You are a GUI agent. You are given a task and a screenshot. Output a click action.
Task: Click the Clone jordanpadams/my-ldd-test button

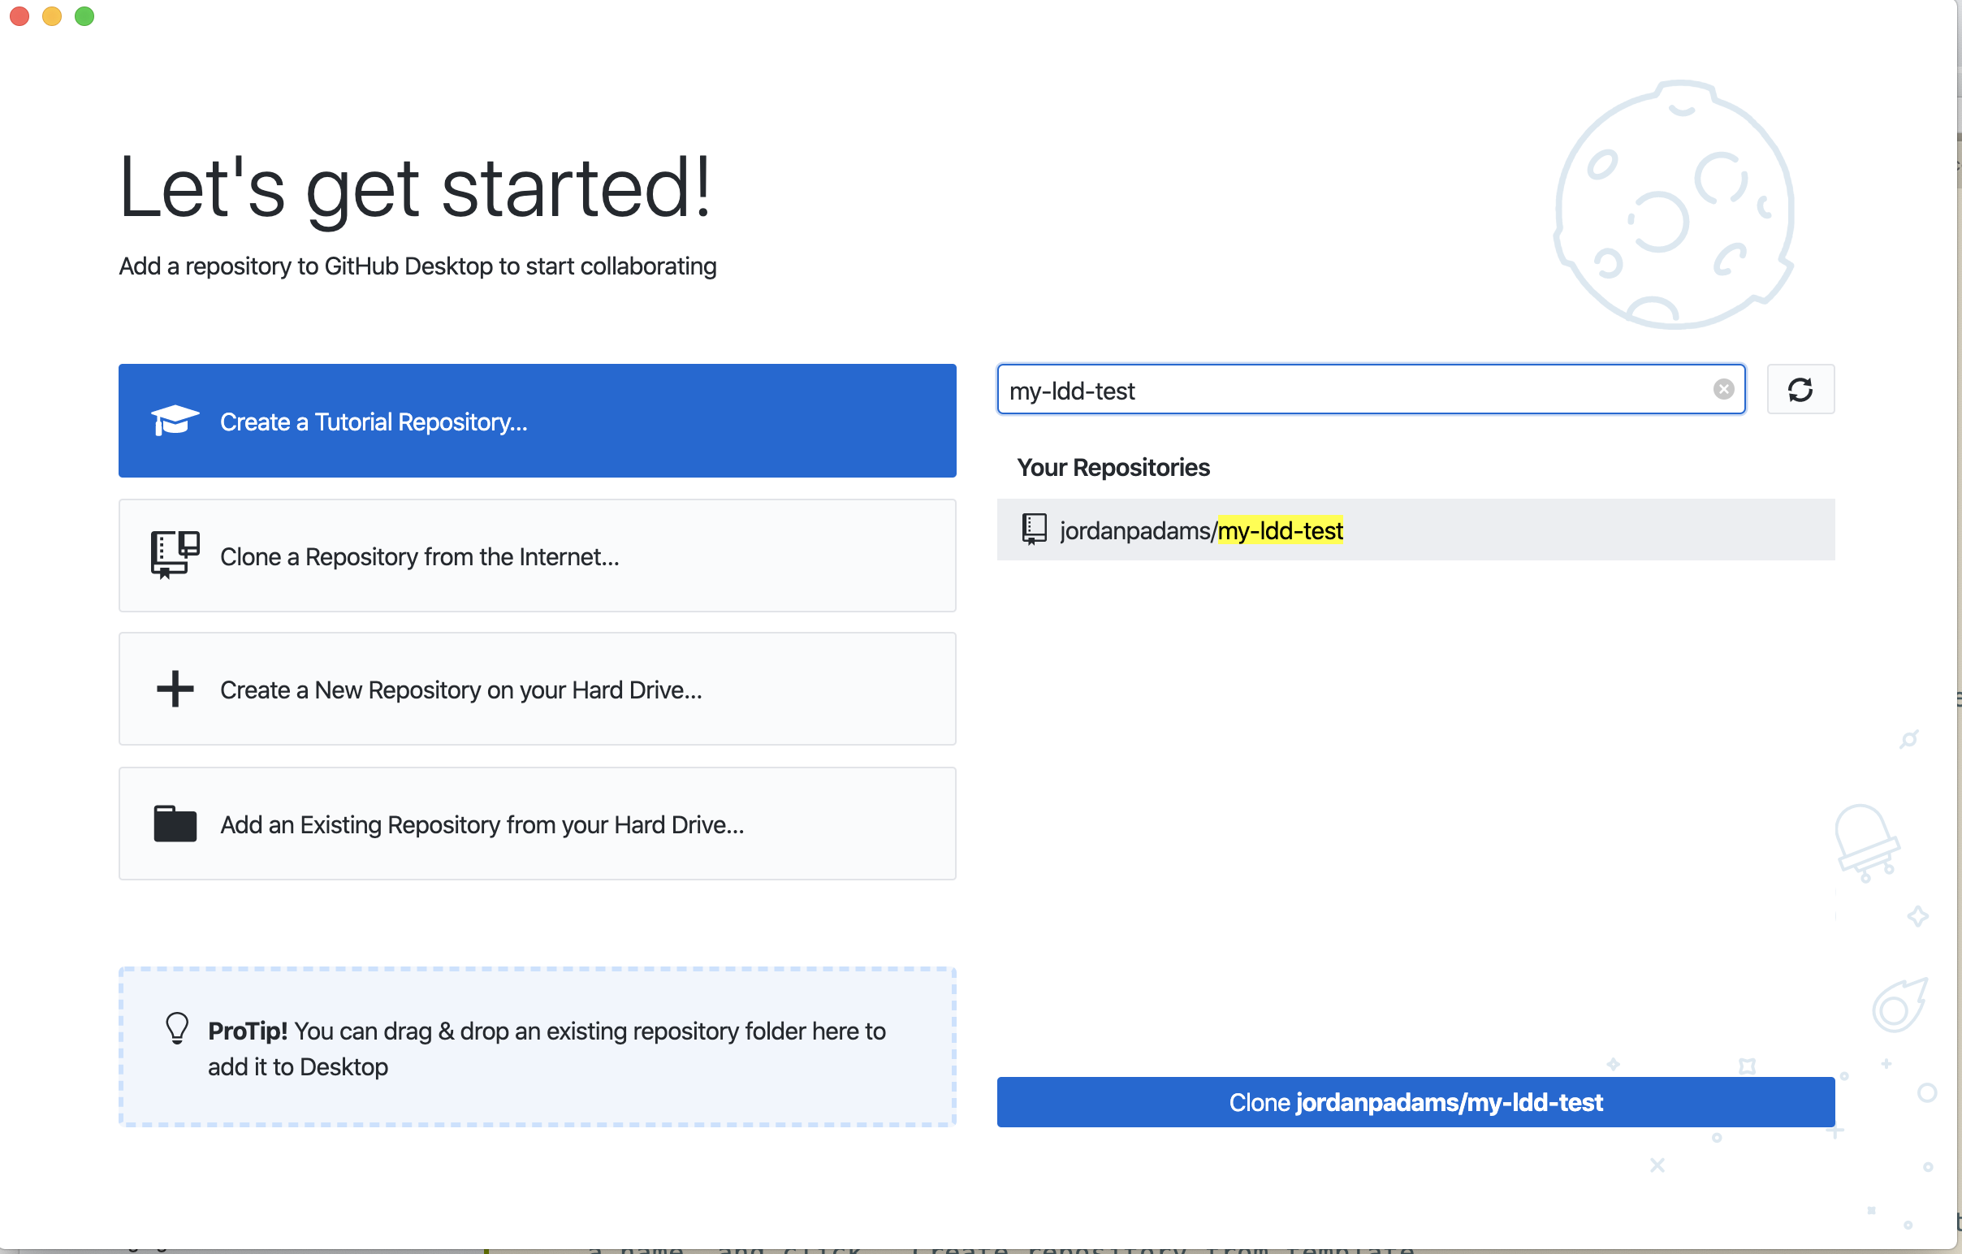(x=1415, y=1101)
